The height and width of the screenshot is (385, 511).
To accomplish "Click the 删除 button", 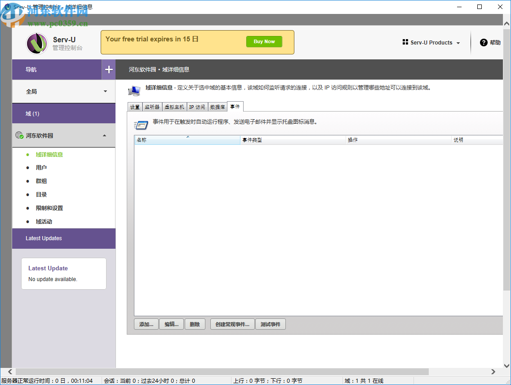I will 195,324.
